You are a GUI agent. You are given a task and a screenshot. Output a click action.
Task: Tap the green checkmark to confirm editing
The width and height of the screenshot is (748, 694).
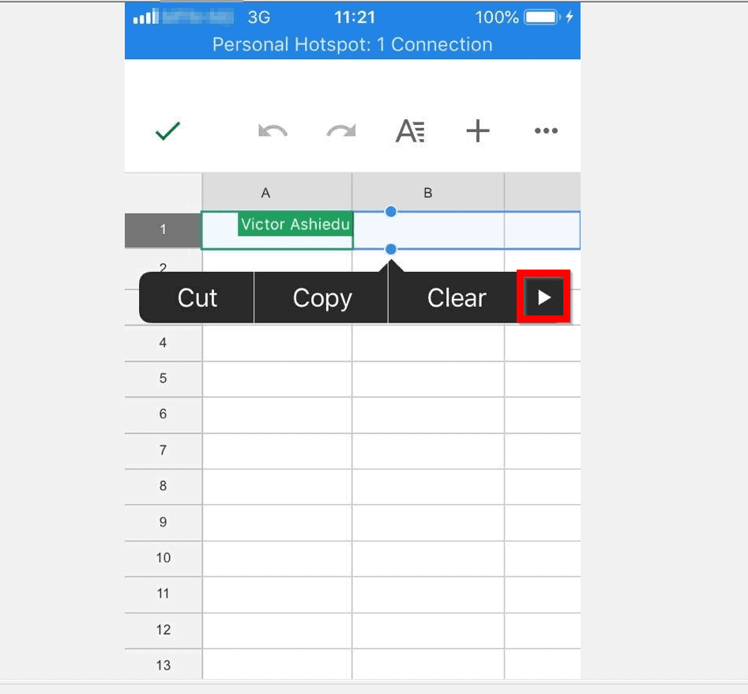(167, 130)
